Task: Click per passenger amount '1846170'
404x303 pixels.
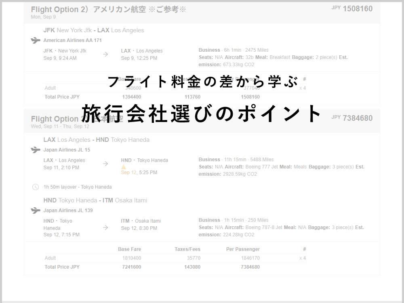Action: coord(250,258)
